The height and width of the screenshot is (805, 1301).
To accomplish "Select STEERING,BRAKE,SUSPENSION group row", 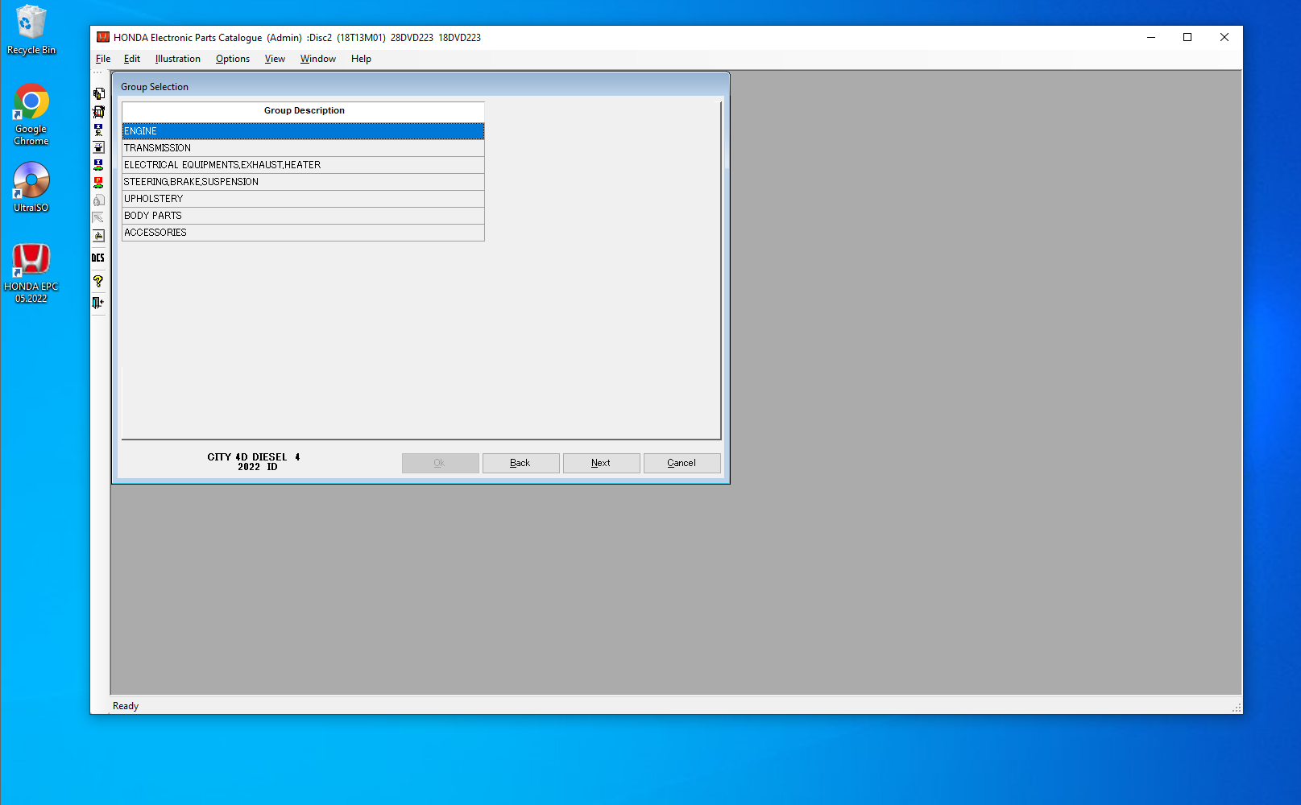I will (303, 182).
